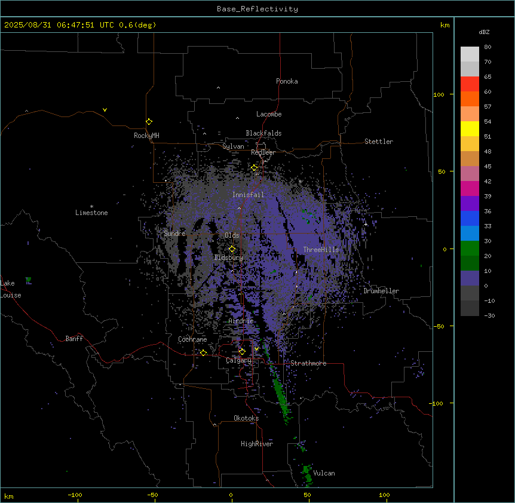Image resolution: width=515 pixels, height=503 pixels.
Task: Click the ThreeHills label
Action: click(321, 250)
